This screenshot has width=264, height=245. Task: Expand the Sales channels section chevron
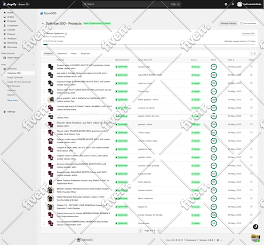[34, 53]
